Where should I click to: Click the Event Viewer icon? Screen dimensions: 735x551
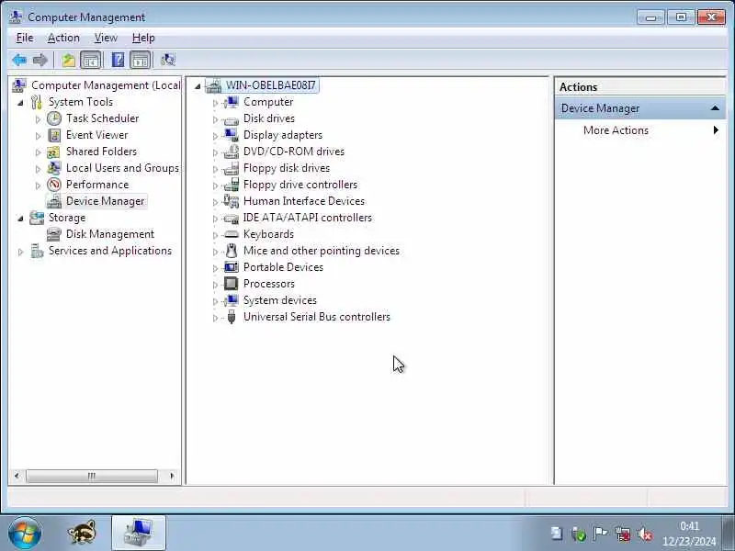[x=54, y=135]
